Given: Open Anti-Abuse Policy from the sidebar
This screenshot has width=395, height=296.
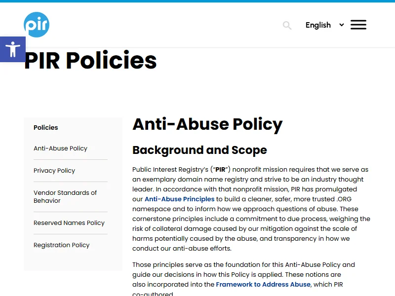Looking at the screenshot, I should 60,148.
